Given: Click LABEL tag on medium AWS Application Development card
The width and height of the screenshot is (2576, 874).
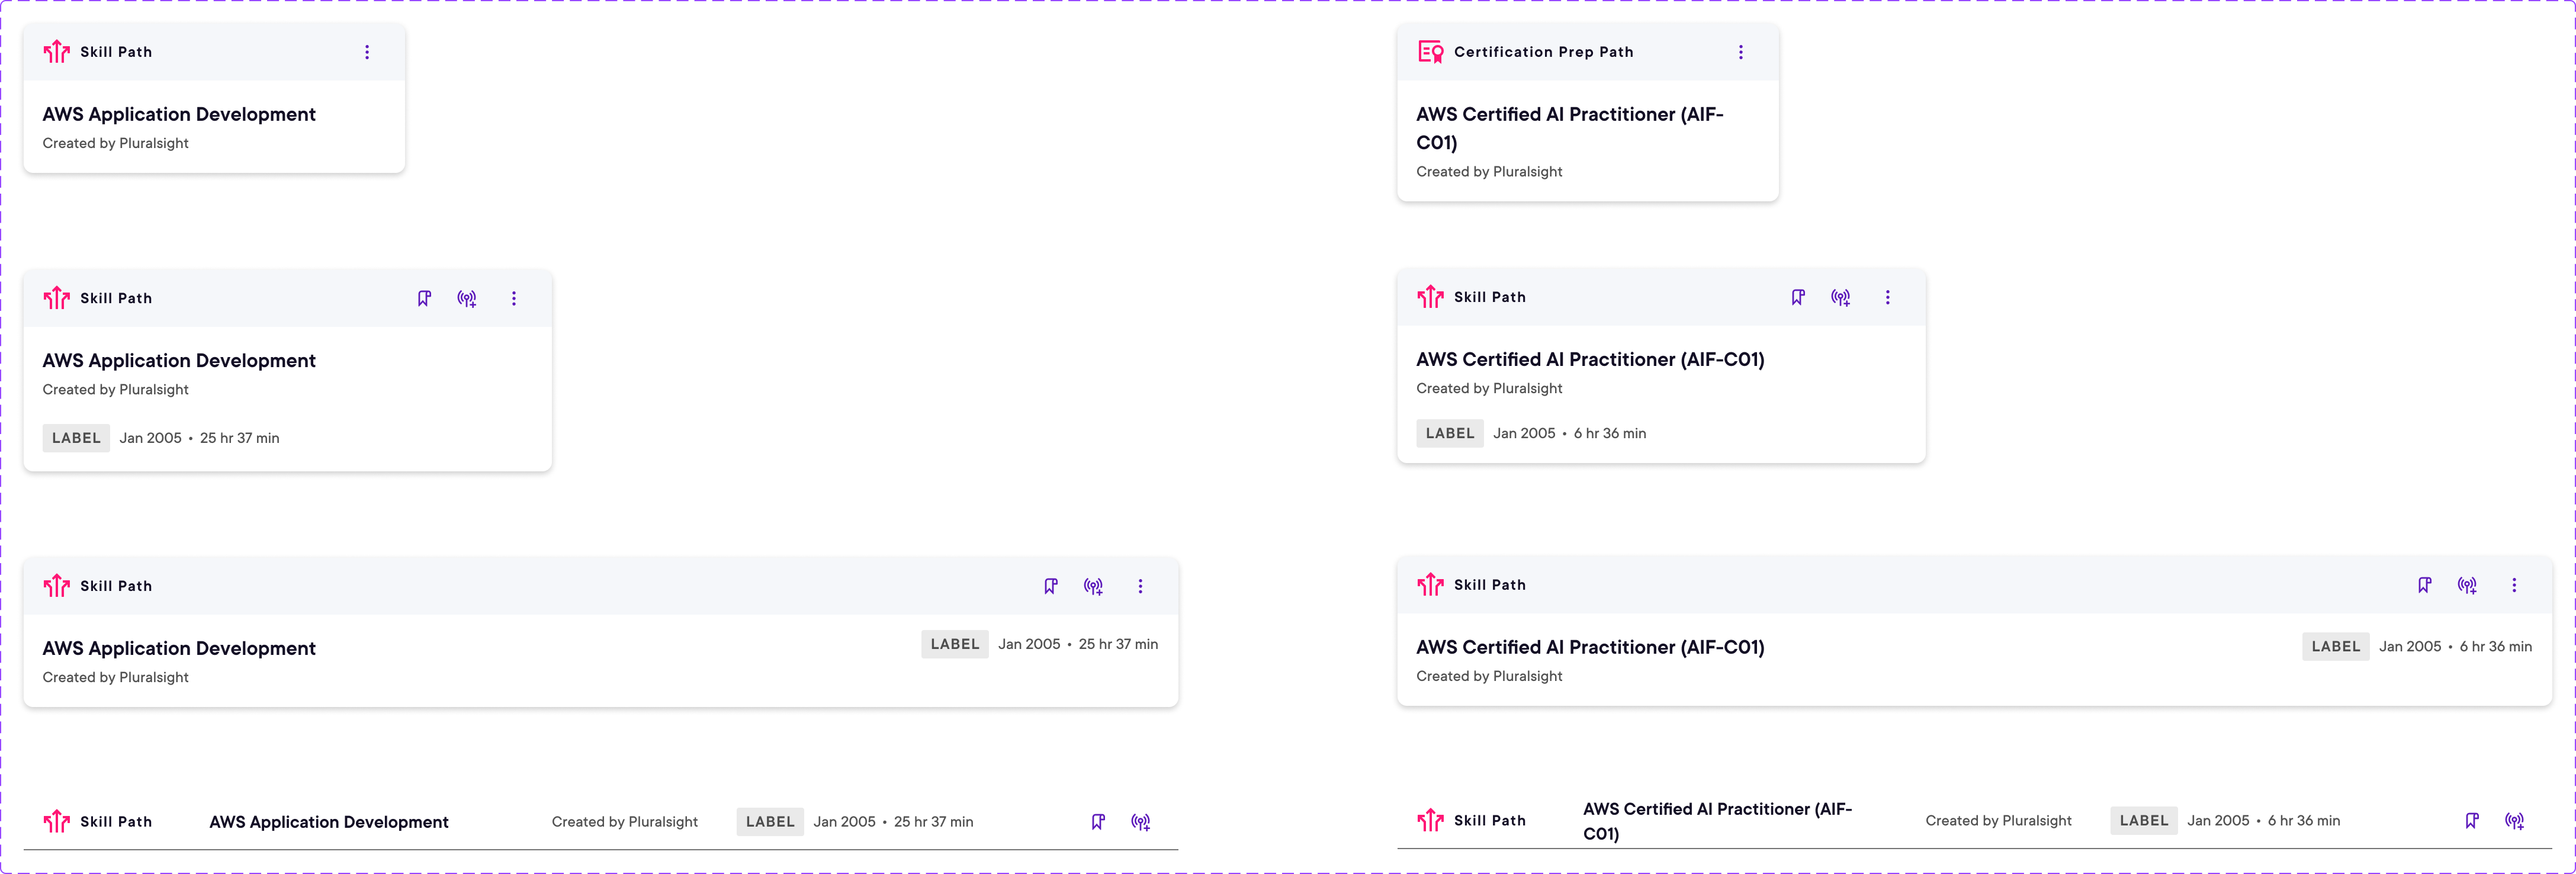Looking at the screenshot, I should (x=76, y=438).
